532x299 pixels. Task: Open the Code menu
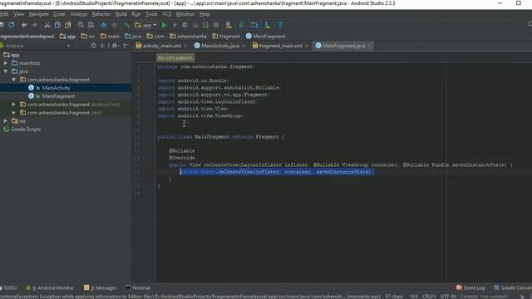tap(59, 14)
